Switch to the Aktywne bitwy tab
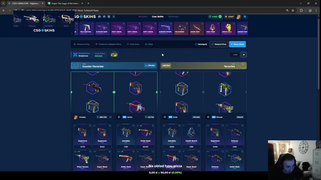 (82, 44)
